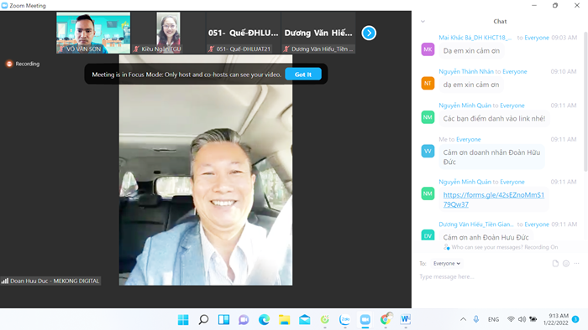The height and width of the screenshot is (330, 588).
Task: Click the signal strength icon beside Doan Huu Duc
Action: click(x=5, y=281)
